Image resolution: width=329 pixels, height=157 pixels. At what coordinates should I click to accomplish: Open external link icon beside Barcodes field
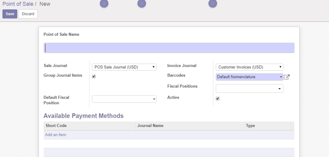287,77
